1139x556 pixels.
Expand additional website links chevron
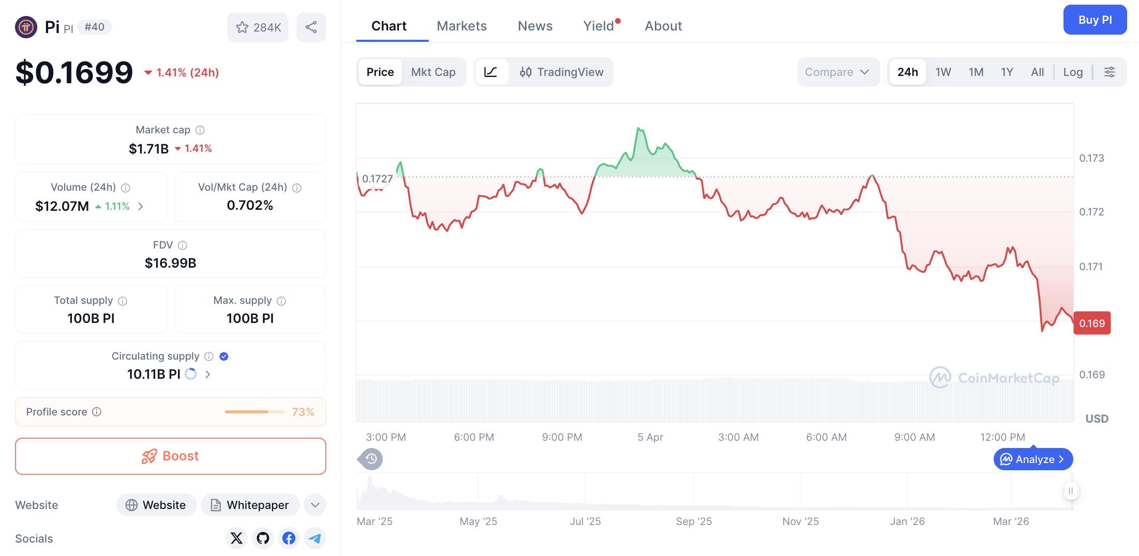[x=314, y=505]
